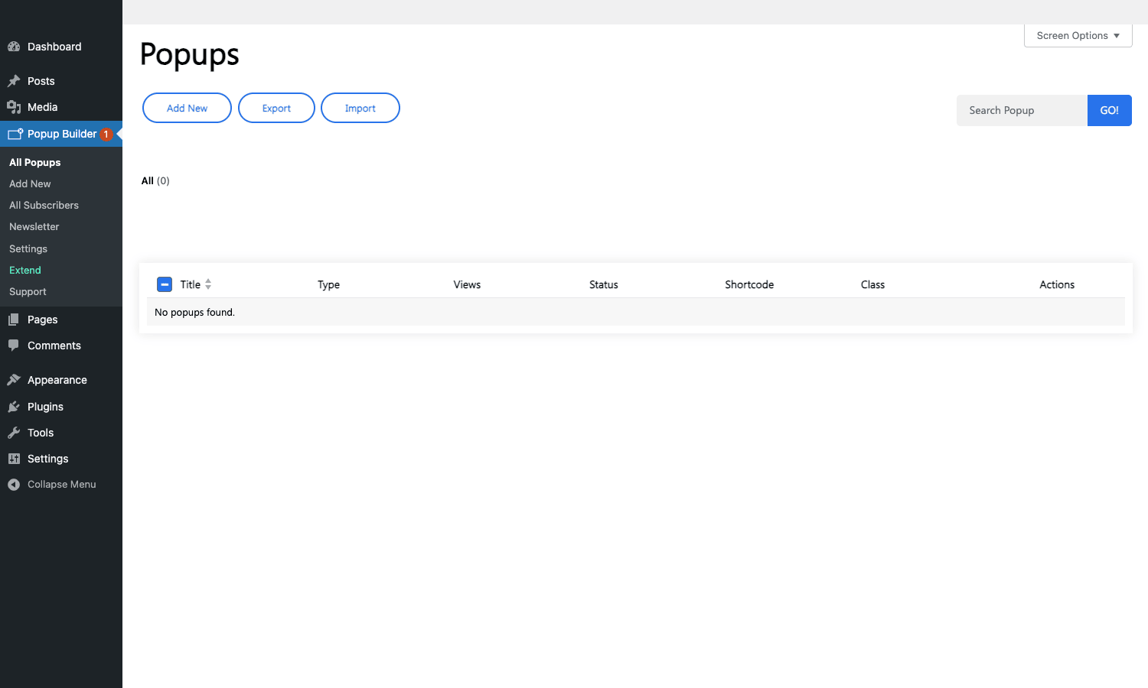Click the Dashboard gauge icon
This screenshot has height=688, width=1148.
tap(14, 47)
